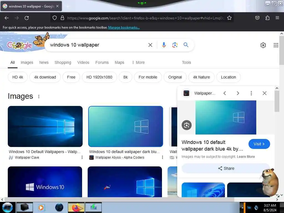Switch to Videos search tab
Viewport: 284px width, 213px height.
(83, 62)
